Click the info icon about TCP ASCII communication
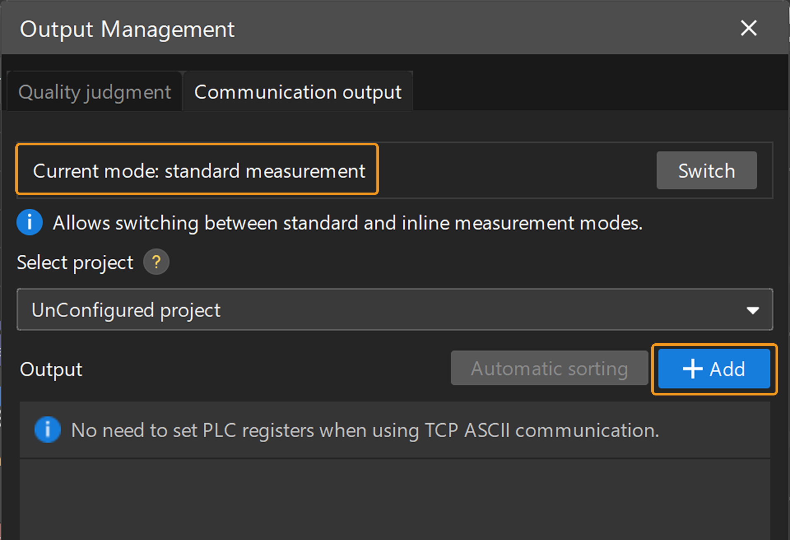This screenshot has height=540, width=790. [48, 429]
